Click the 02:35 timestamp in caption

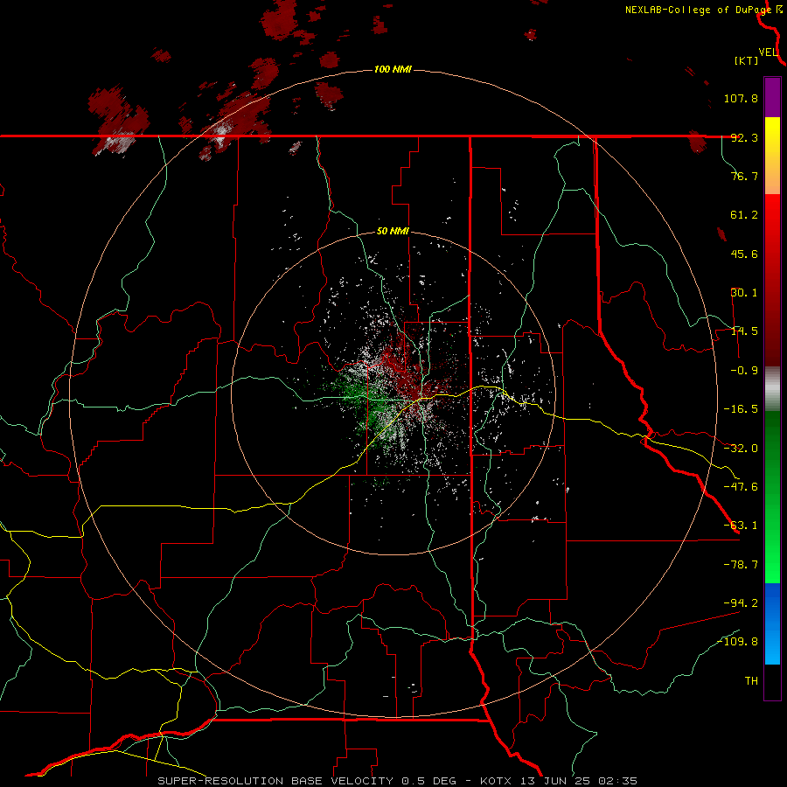pos(620,781)
